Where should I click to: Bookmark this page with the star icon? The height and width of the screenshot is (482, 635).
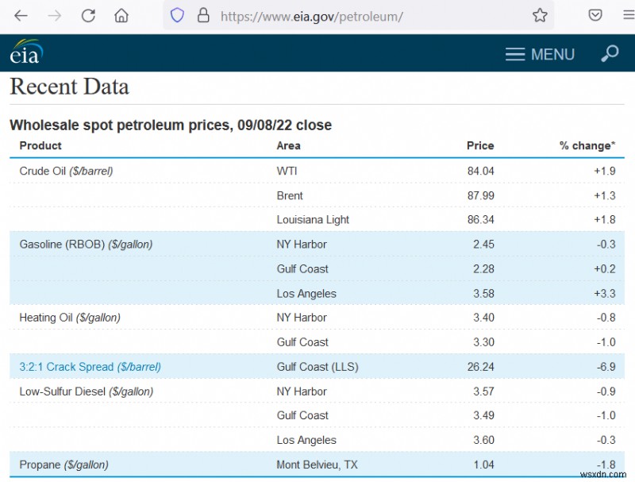[539, 15]
